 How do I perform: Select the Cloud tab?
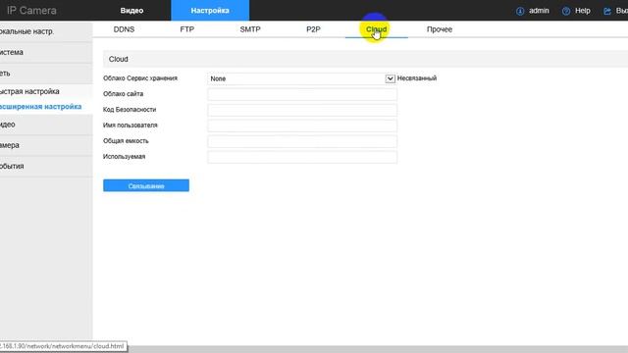tap(377, 29)
